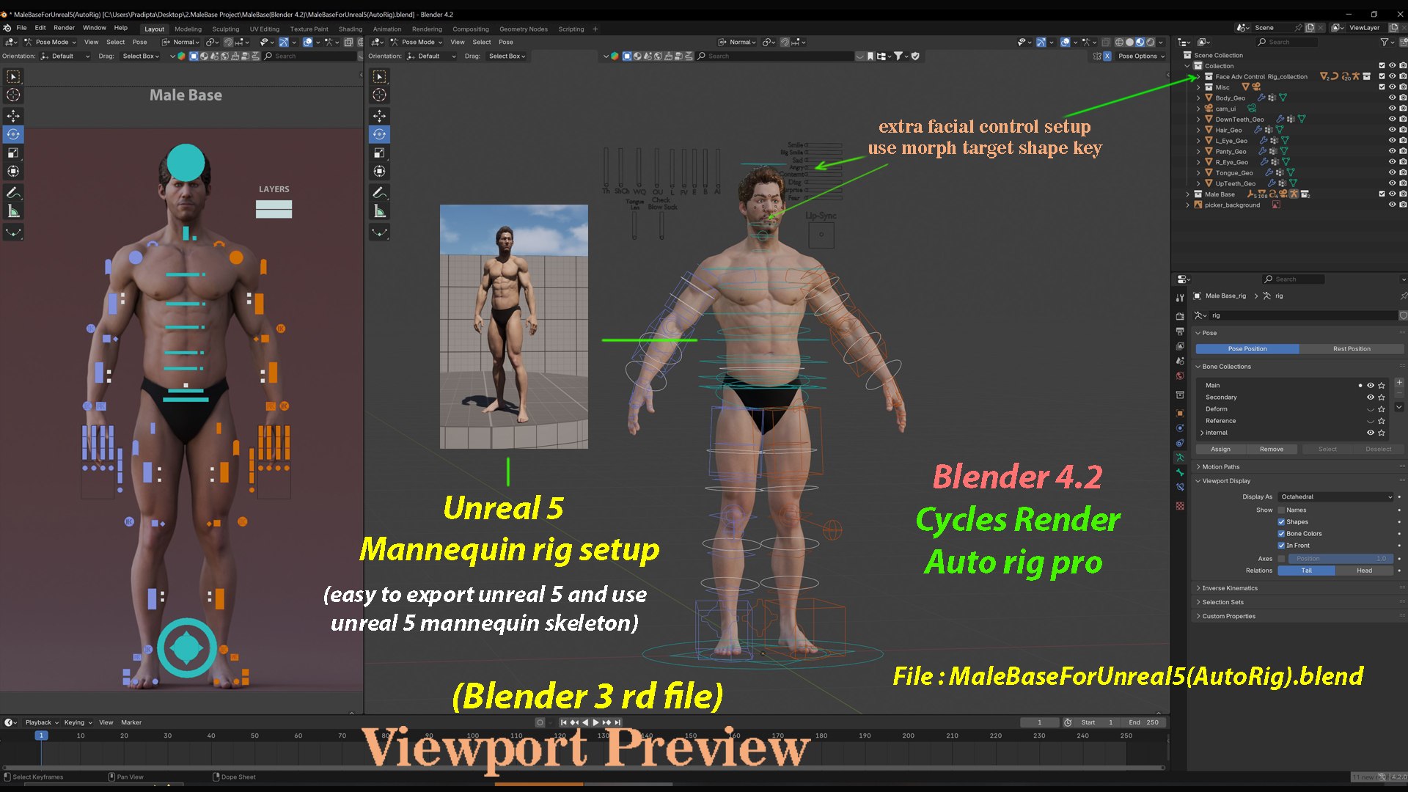This screenshot has width=1408, height=792.
Task: Open the Object Constraints properties tab
Action: (x=1180, y=443)
